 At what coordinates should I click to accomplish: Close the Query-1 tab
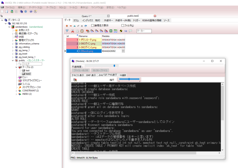coord(108,16)
